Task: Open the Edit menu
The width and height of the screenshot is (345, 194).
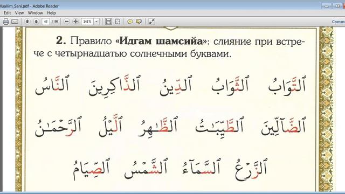Action: (x=7, y=13)
